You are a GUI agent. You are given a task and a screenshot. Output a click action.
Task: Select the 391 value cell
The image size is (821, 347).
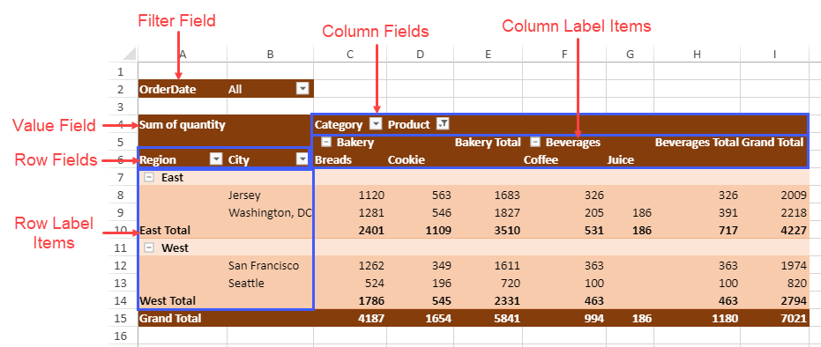(728, 213)
